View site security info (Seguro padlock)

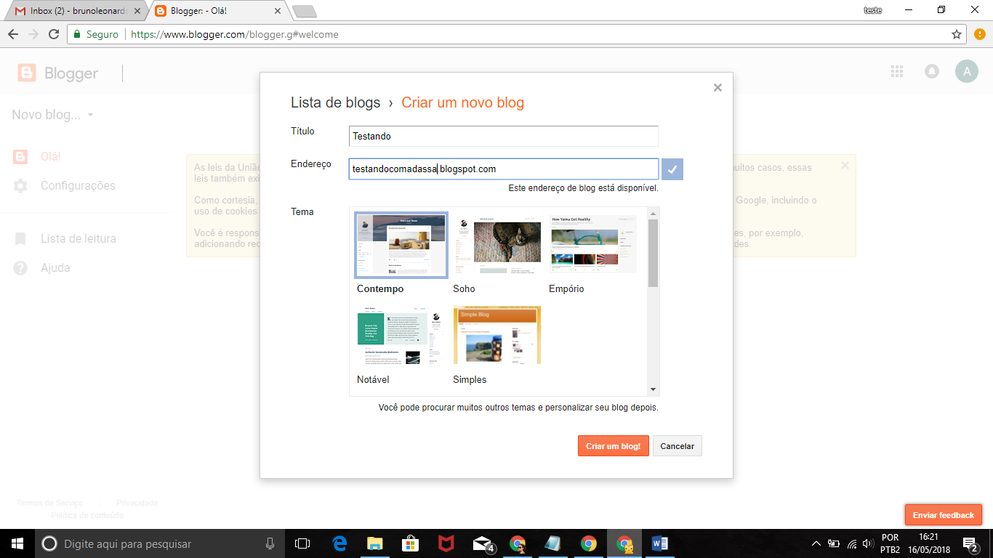click(x=96, y=34)
